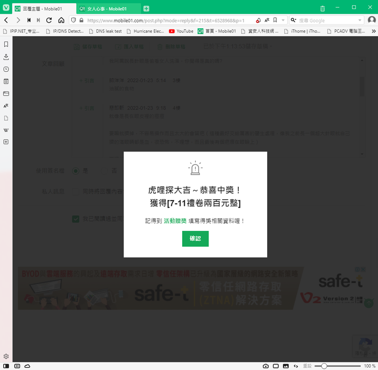The height and width of the screenshot is (370, 378).
Task: Open the Window side panel
Action: click(6, 93)
